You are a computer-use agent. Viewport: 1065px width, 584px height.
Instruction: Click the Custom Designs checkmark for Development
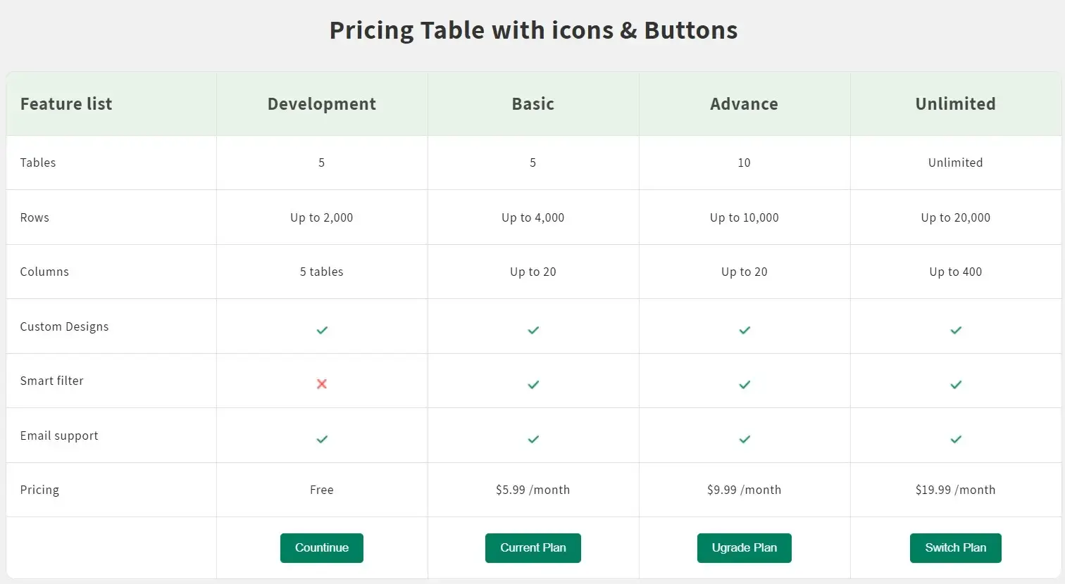[x=322, y=330]
